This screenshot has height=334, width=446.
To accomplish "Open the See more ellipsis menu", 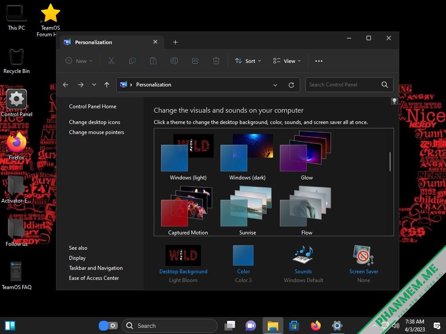I will 319,61.
